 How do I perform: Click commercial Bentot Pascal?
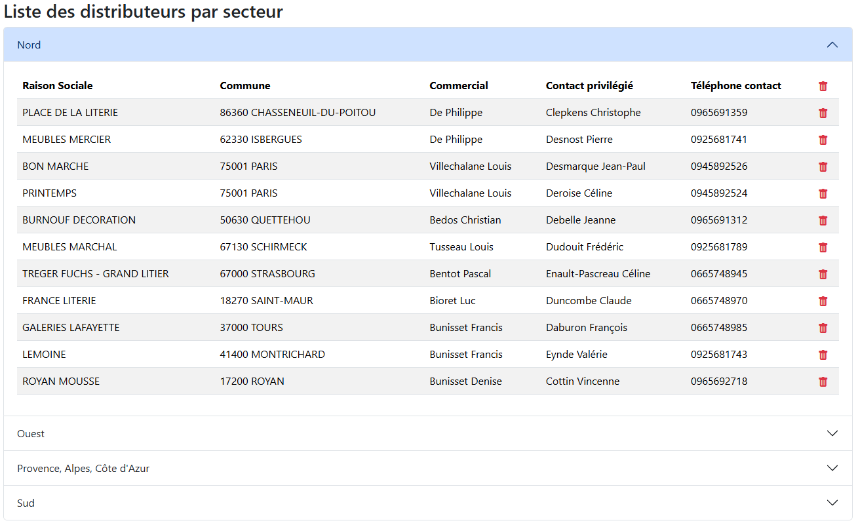[x=460, y=273]
